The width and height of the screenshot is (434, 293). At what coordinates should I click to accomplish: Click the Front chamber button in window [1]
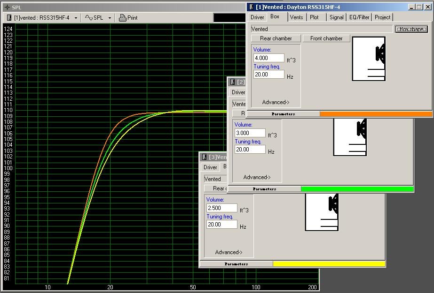[x=326, y=38]
